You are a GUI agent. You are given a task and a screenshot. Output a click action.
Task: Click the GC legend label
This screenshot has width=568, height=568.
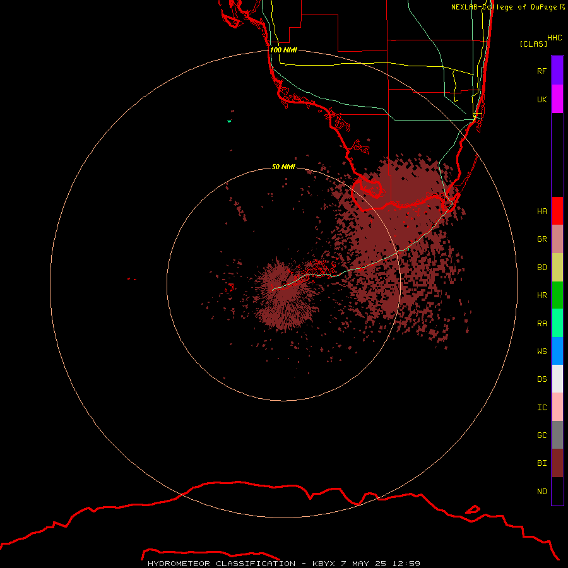pyautogui.click(x=541, y=435)
